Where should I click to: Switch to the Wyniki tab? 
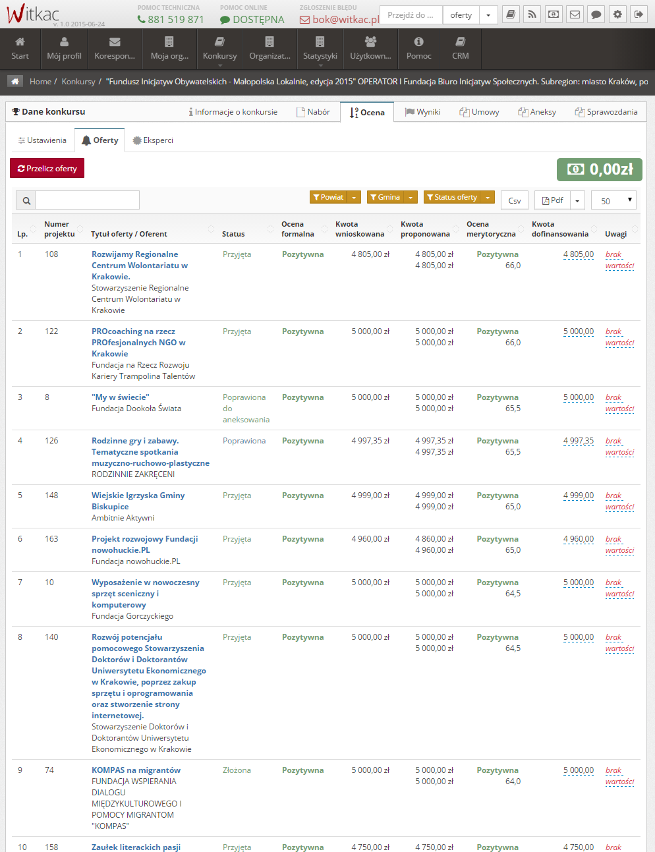point(422,112)
